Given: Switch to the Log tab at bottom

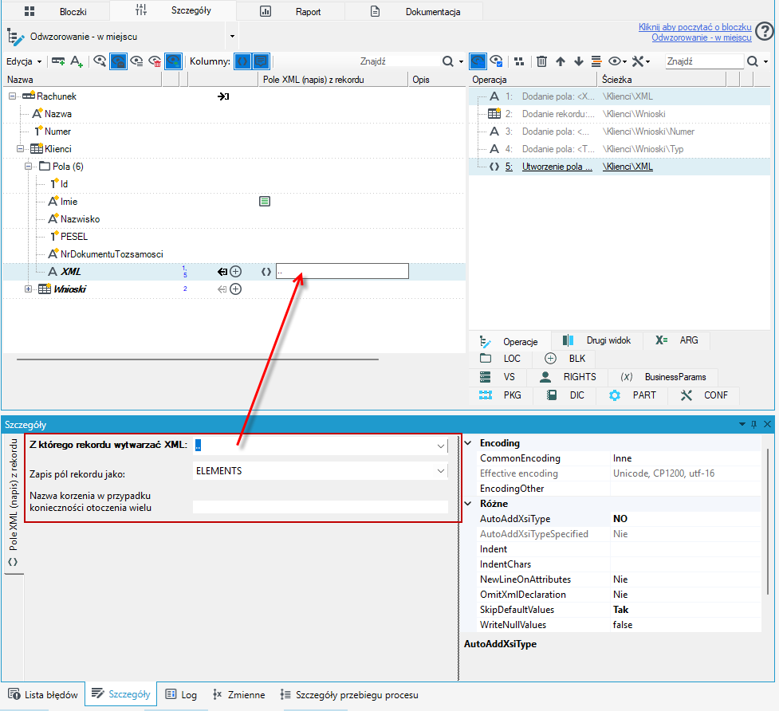Looking at the screenshot, I should [181, 694].
